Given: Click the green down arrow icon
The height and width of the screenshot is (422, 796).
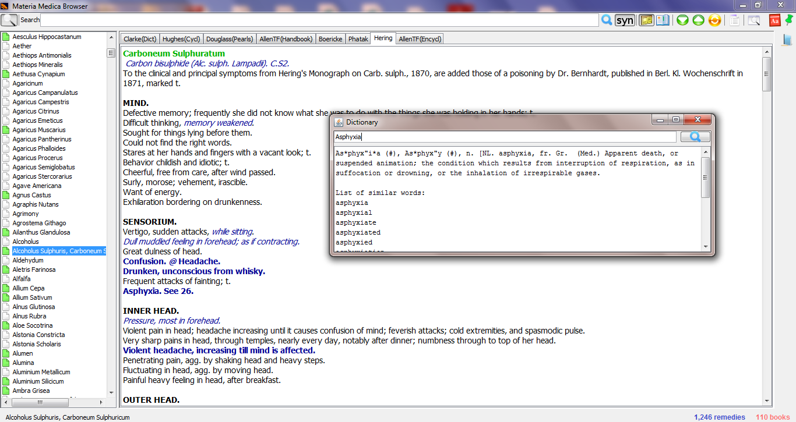Looking at the screenshot, I should point(682,20).
